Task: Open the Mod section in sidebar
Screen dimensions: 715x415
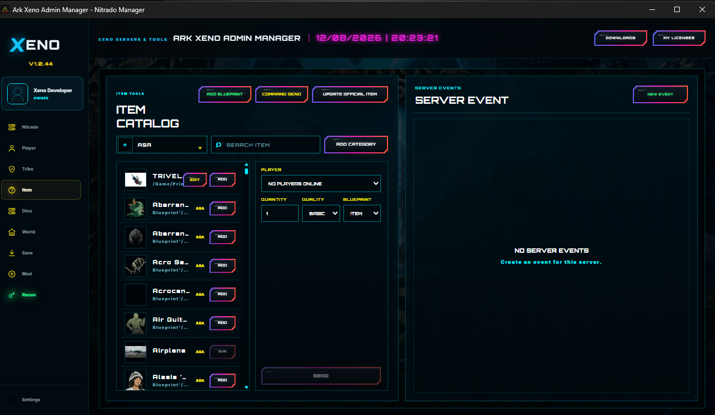Action: pos(41,274)
